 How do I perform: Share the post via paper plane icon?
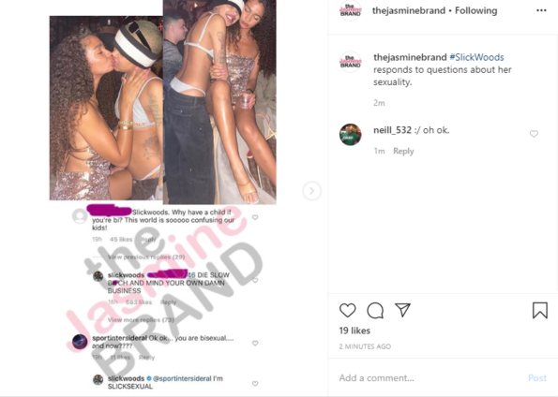[x=403, y=310]
